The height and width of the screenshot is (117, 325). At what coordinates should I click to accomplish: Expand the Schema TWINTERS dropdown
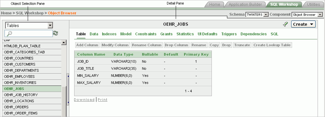tap(257, 15)
